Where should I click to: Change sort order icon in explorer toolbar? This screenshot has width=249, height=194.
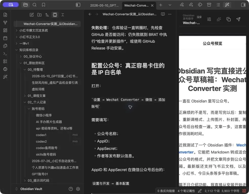47,15
